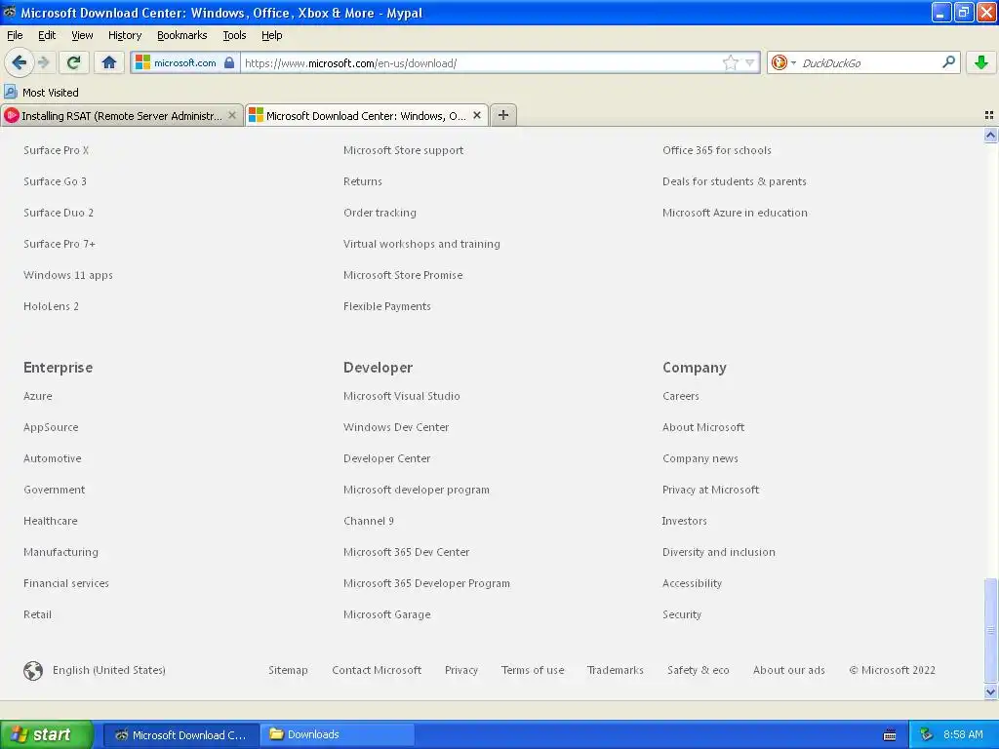Click the Most Visited bookmarks label
Viewport: 999px width, 749px height.
point(51,93)
